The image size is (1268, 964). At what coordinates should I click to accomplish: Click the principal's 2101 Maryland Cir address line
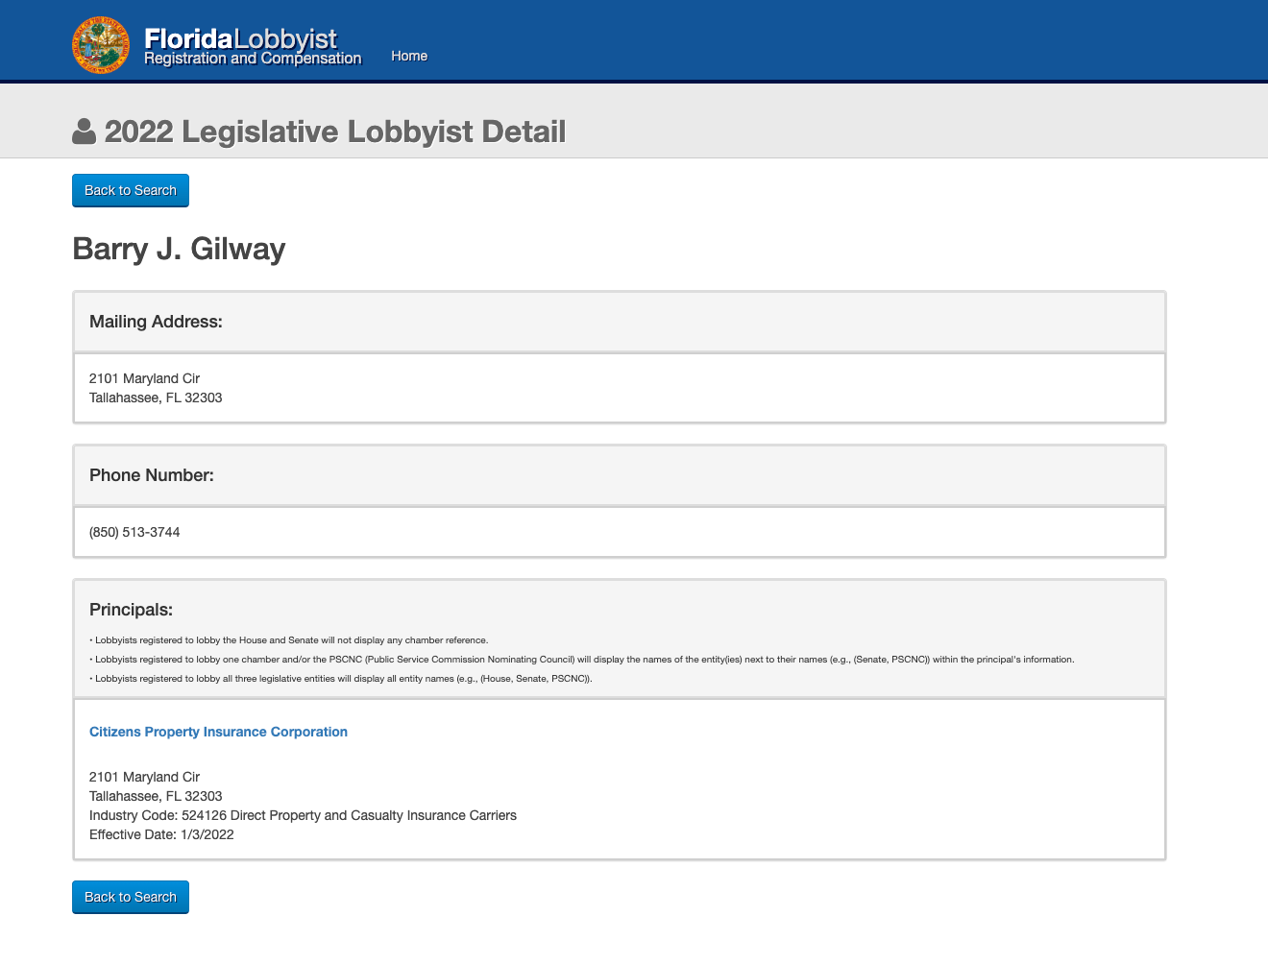144,777
